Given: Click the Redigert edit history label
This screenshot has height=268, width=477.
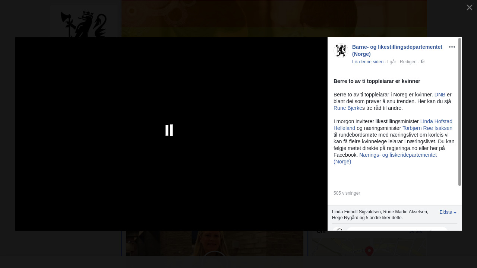Looking at the screenshot, I should click(408, 62).
